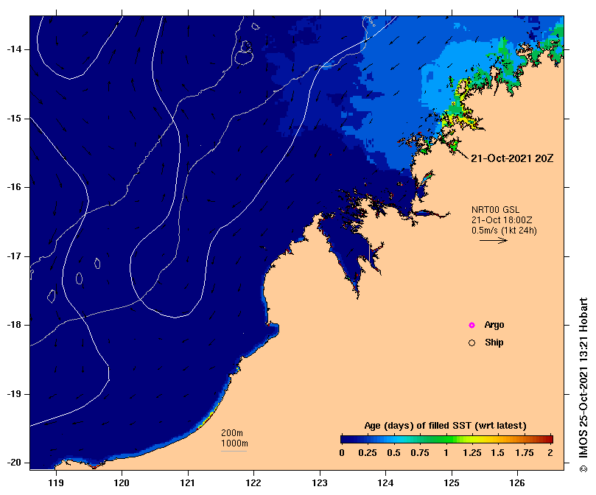
Task: Click the longitude axis label '119'
Action: tap(56, 482)
